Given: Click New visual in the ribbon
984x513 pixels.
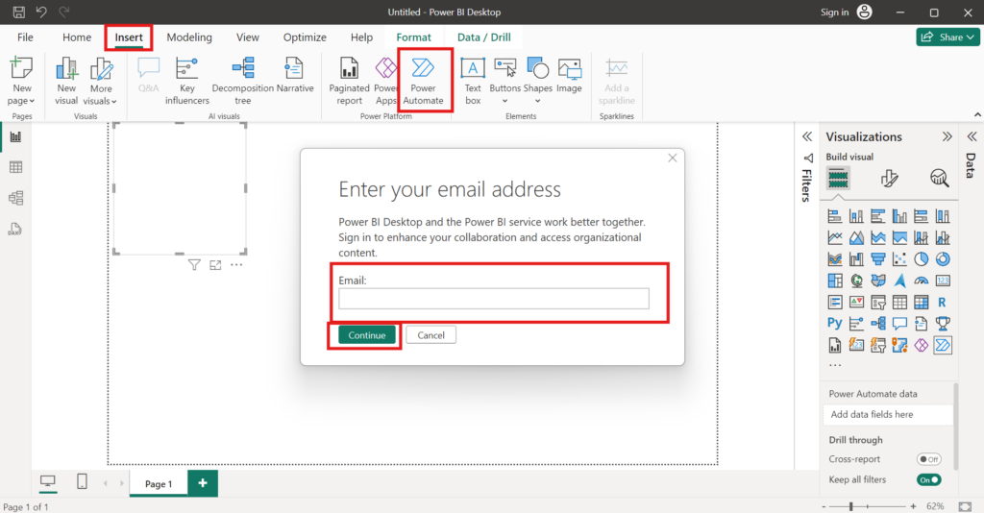Looking at the screenshot, I should [66, 81].
